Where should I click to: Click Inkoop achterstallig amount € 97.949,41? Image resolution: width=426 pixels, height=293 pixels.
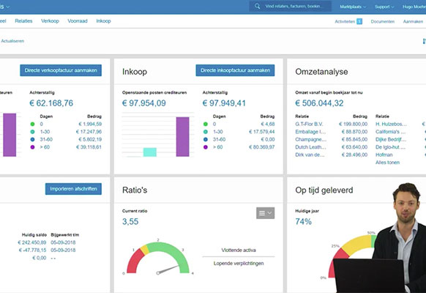[224, 103]
